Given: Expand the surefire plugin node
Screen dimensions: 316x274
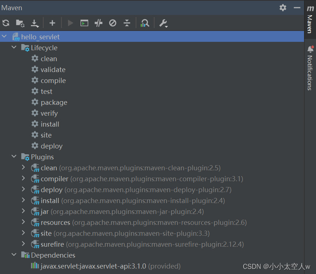Looking at the screenshot, I should tap(23, 244).
